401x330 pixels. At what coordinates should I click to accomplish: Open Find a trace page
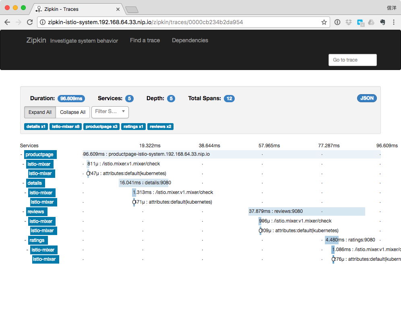coord(145,40)
